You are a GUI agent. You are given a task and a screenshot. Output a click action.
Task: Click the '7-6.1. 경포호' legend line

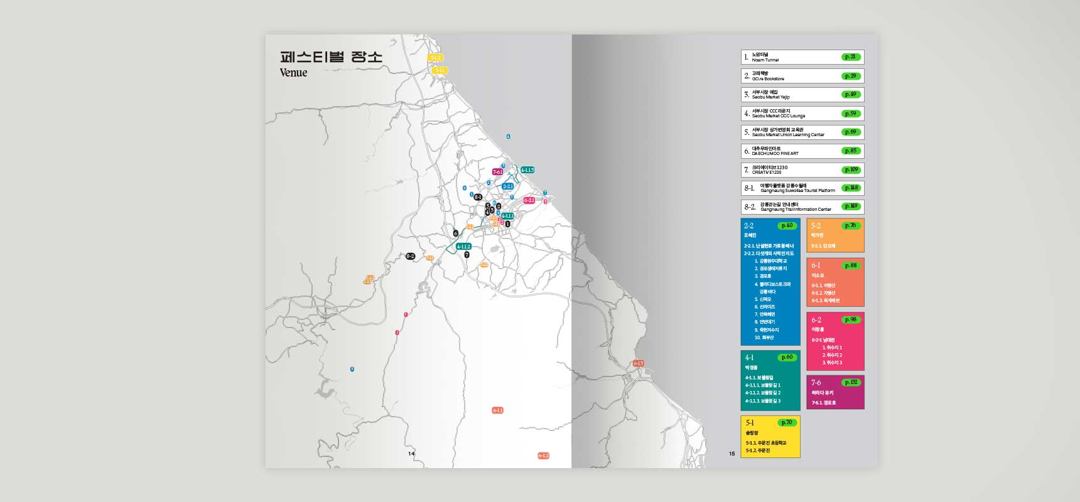point(824,403)
